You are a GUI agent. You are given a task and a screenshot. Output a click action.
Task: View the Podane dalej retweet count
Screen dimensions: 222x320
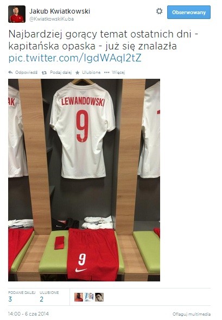coord(22,297)
